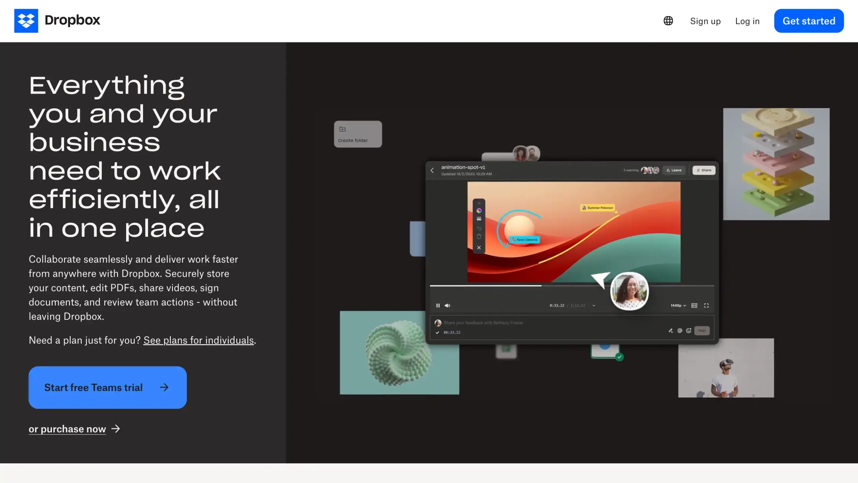This screenshot has height=483, width=858.
Task: Expand the timestamp chevron next to 0:33.22
Action: tap(593, 305)
